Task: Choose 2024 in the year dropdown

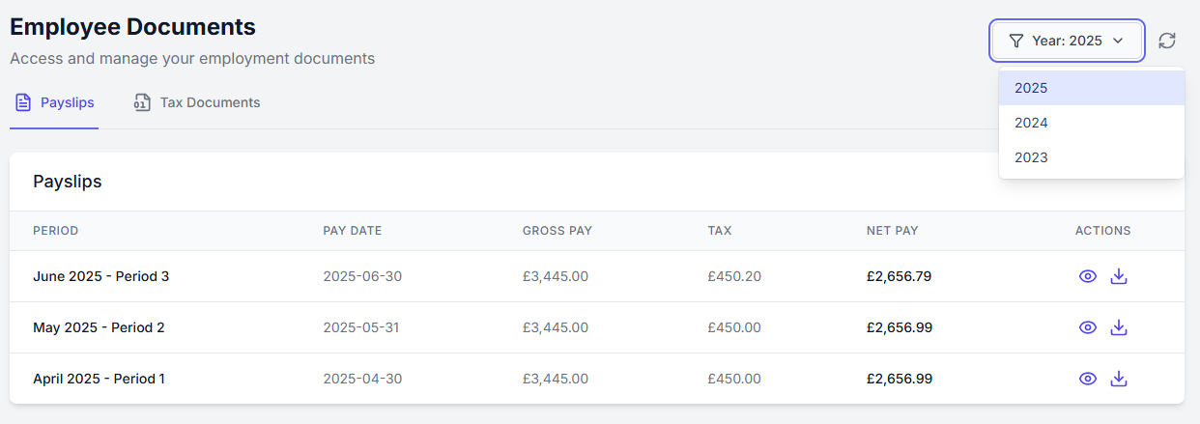Action: (x=1031, y=123)
